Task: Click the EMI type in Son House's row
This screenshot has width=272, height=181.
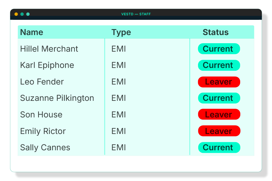Action: [x=119, y=115]
